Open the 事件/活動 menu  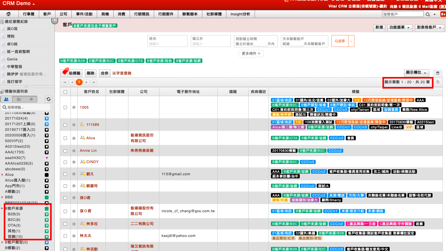coord(84,14)
